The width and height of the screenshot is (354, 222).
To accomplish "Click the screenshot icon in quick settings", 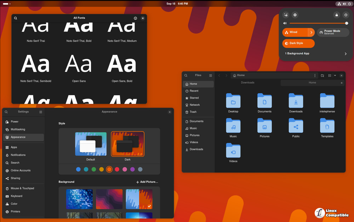I will [286, 15].
